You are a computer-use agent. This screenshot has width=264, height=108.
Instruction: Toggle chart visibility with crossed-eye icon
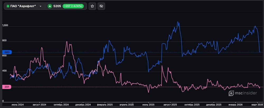101,6
